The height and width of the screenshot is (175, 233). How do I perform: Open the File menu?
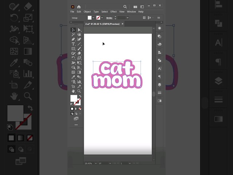click(x=72, y=12)
